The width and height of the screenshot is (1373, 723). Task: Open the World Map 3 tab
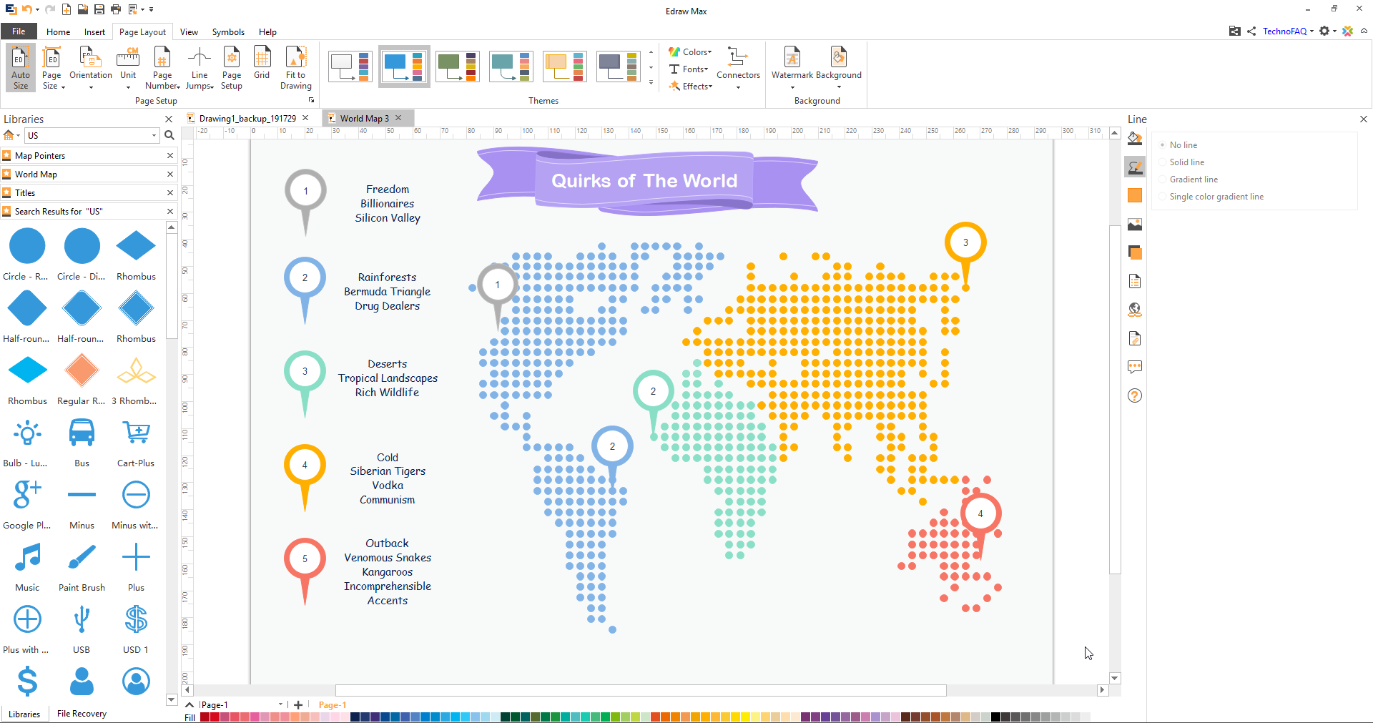point(363,118)
